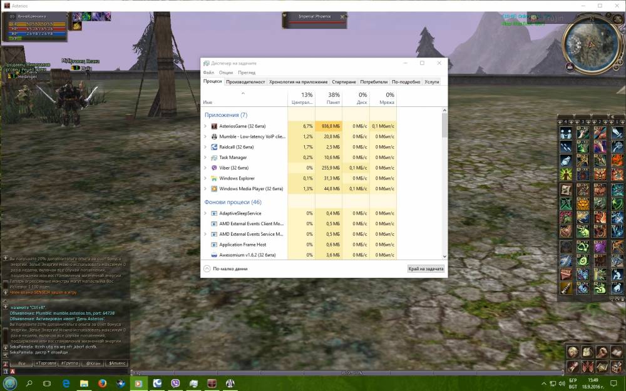Viewport: 626px width, 391px height.
Task: Switch to the Производителност tab
Action: [245, 82]
